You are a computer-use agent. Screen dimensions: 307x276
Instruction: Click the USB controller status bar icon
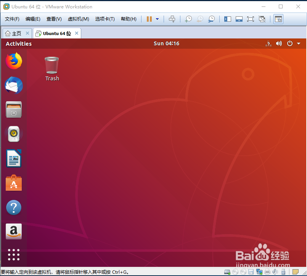[x=283, y=272]
